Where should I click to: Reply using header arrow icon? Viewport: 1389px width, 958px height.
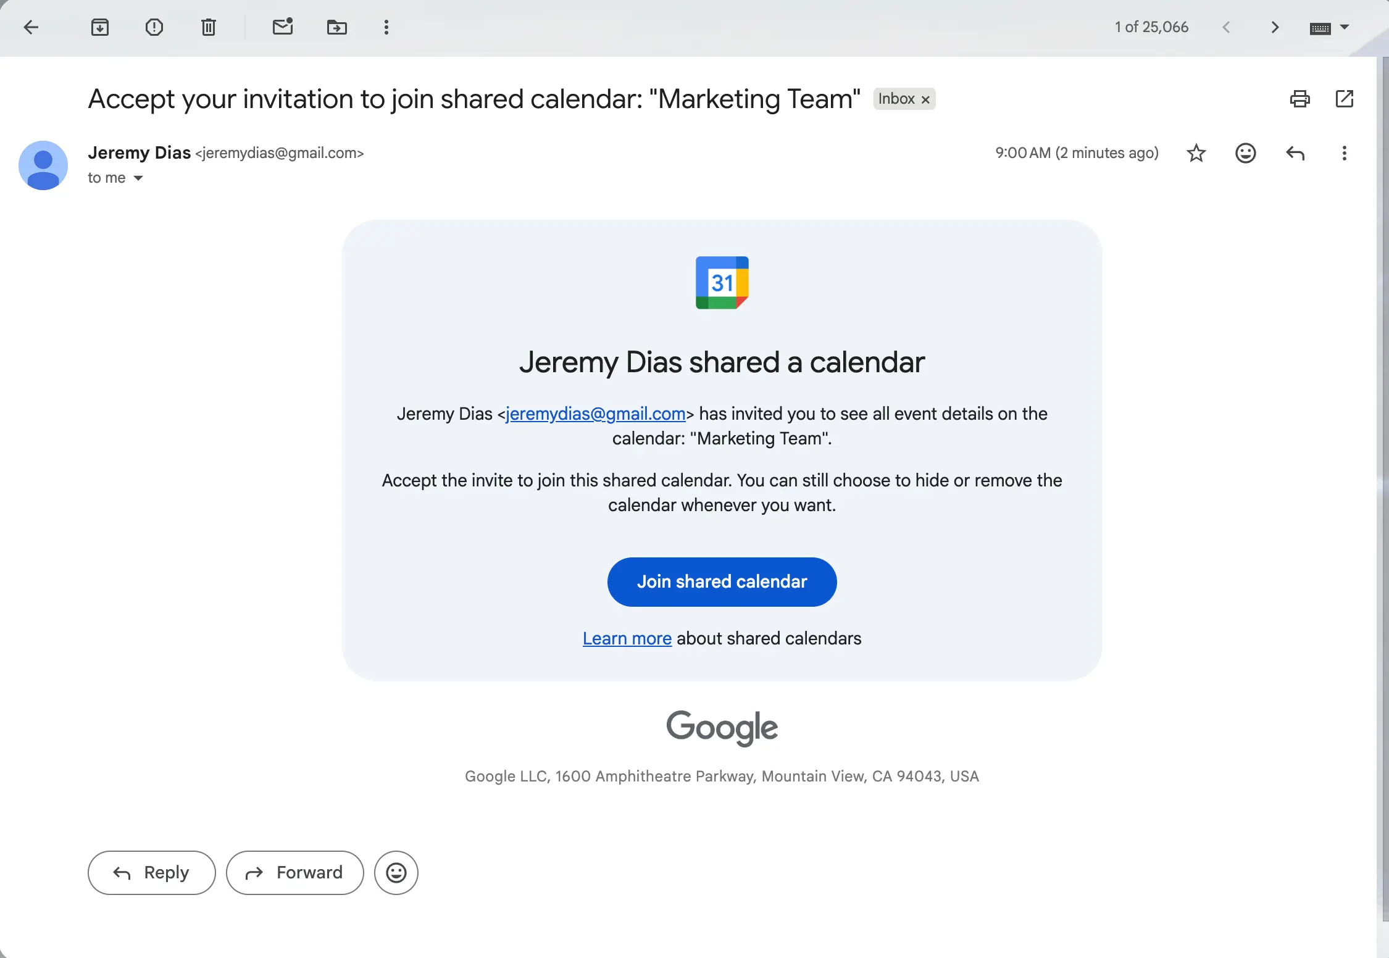pos(1295,153)
